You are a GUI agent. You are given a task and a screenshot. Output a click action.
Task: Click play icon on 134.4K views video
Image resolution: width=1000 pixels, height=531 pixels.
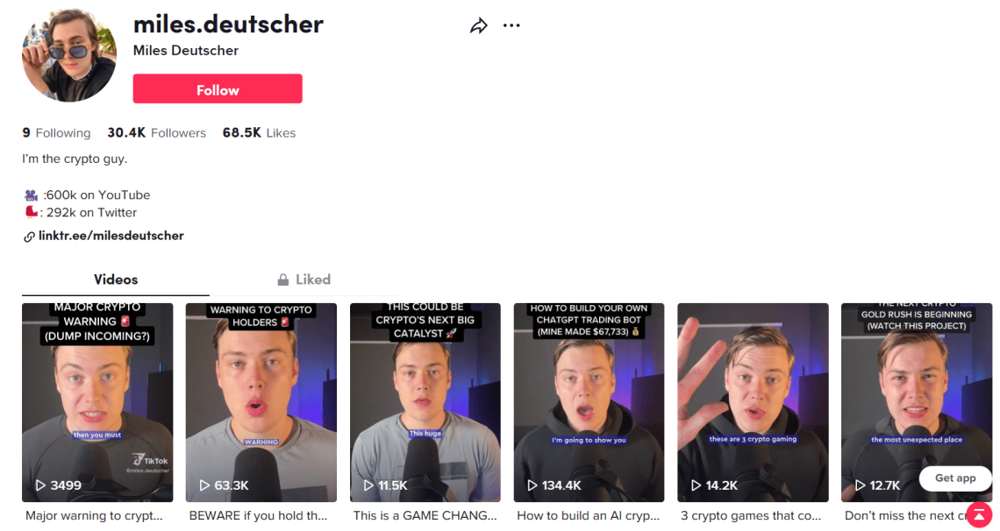click(x=532, y=485)
